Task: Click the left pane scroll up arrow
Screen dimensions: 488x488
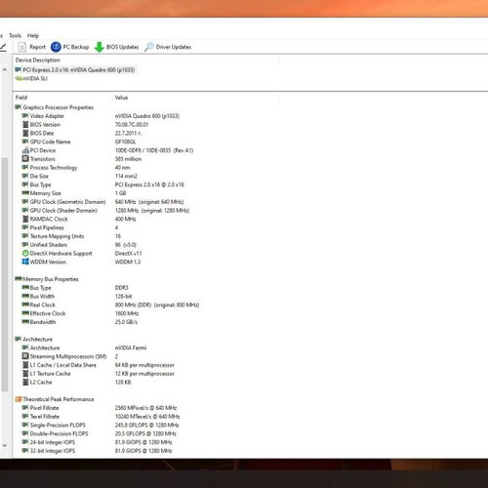Action: coord(5,69)
